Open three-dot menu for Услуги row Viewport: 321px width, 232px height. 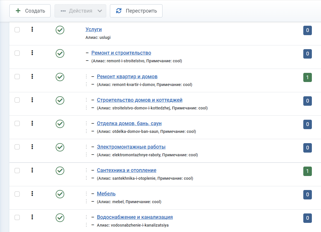32,29
